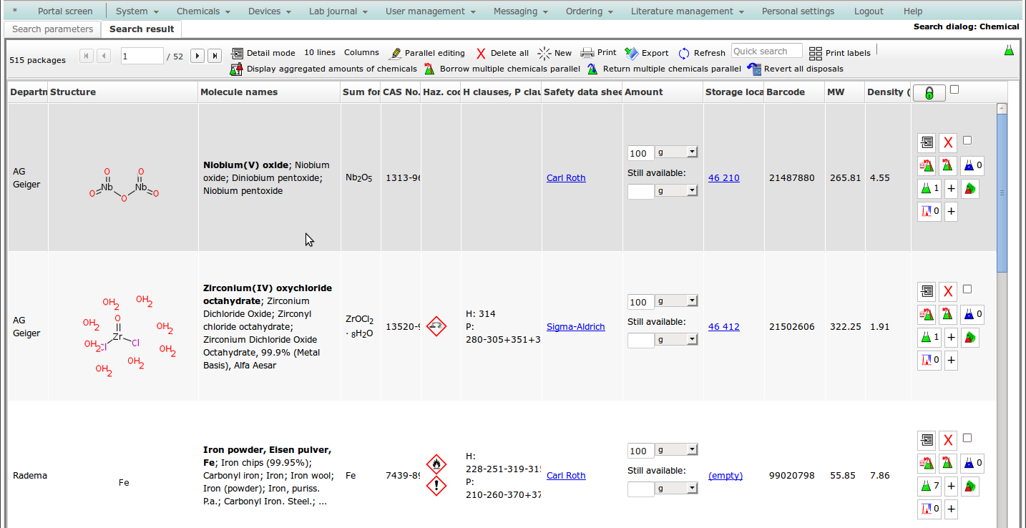Switch to the Search parameters tab

coord(53,29)
